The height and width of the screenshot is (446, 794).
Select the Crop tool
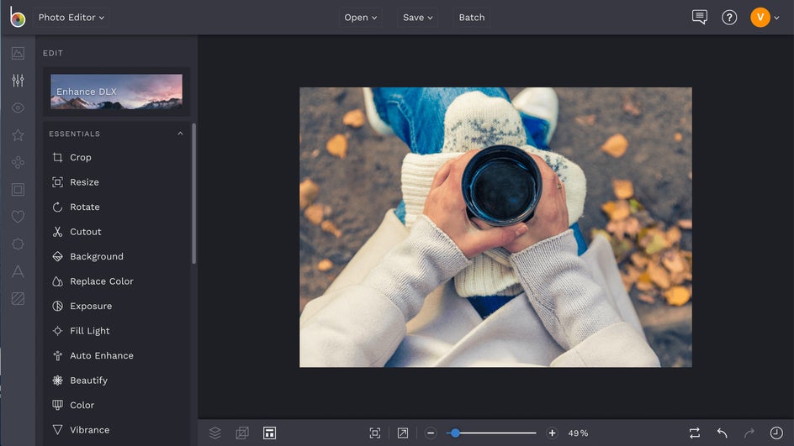point(81,157)
